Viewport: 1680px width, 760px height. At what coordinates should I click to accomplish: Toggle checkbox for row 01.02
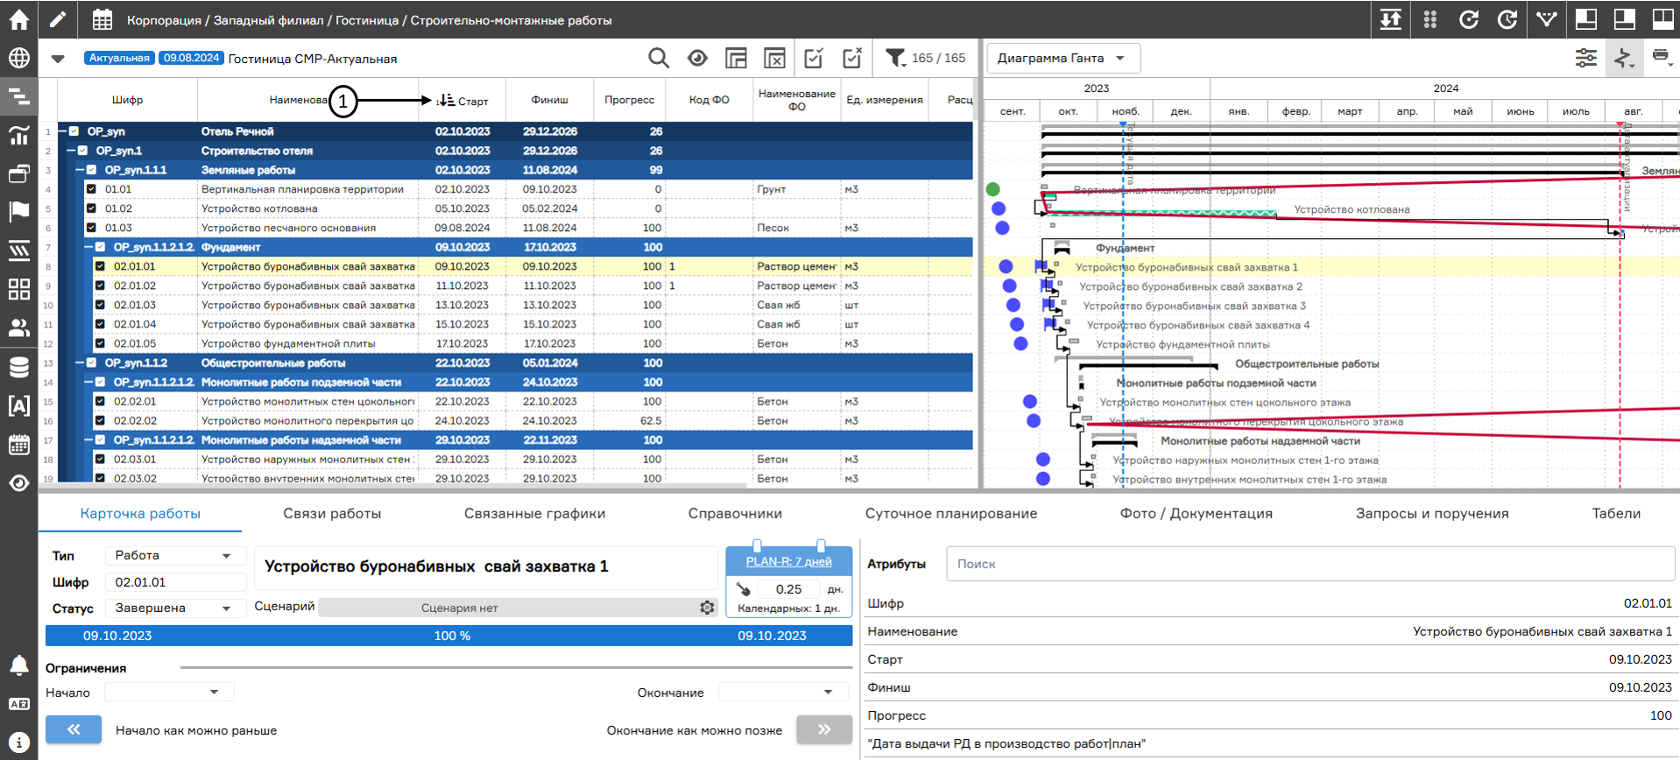(91, 208)
